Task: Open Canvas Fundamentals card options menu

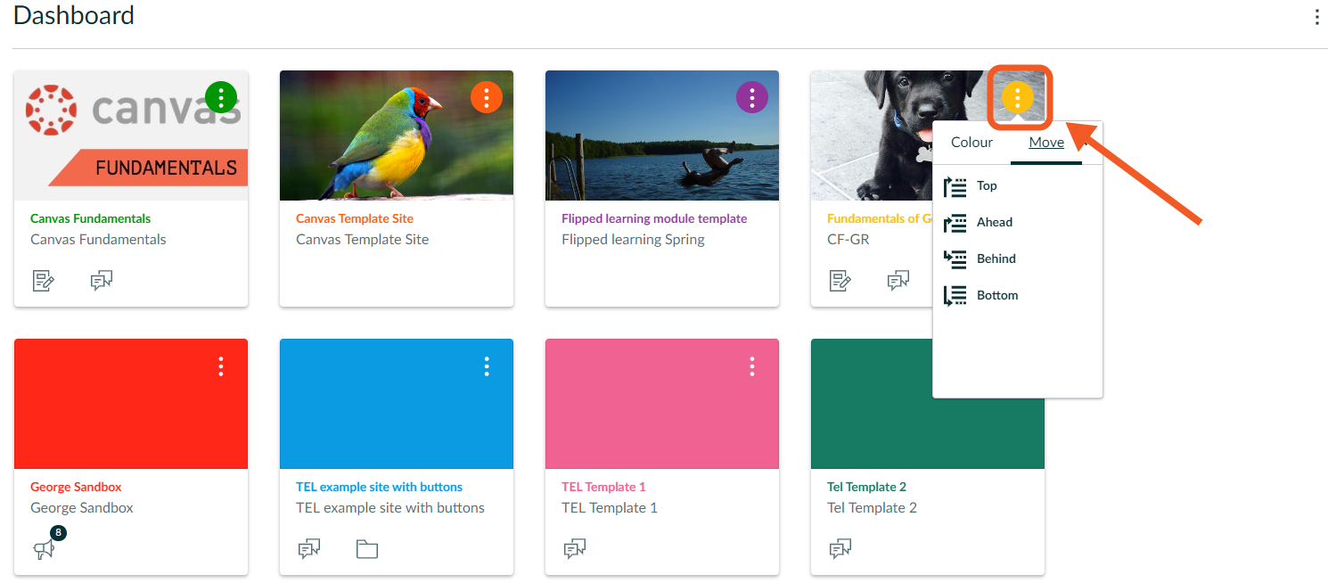Action: [221, 97]
